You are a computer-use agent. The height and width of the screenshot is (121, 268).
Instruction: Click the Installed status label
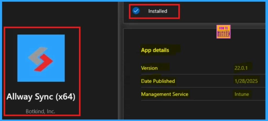pyautogui.click(x=158, y=11)
